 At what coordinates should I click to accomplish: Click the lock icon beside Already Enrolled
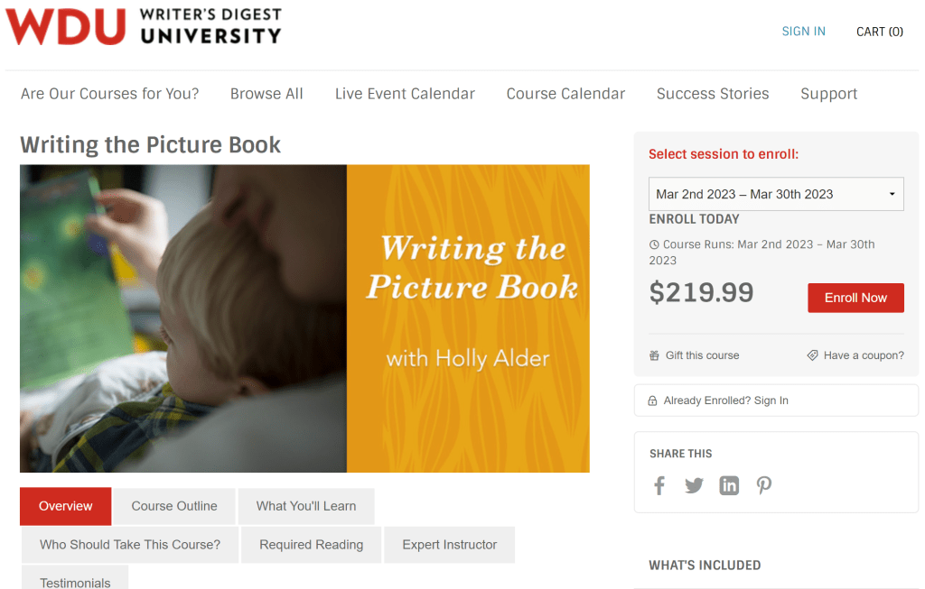click(x=652, y=400)
